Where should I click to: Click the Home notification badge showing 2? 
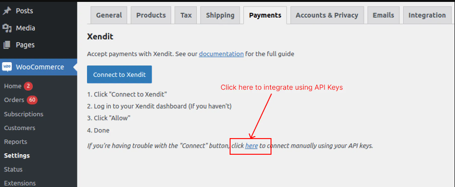pyautogui.click(x=28, y=86)
